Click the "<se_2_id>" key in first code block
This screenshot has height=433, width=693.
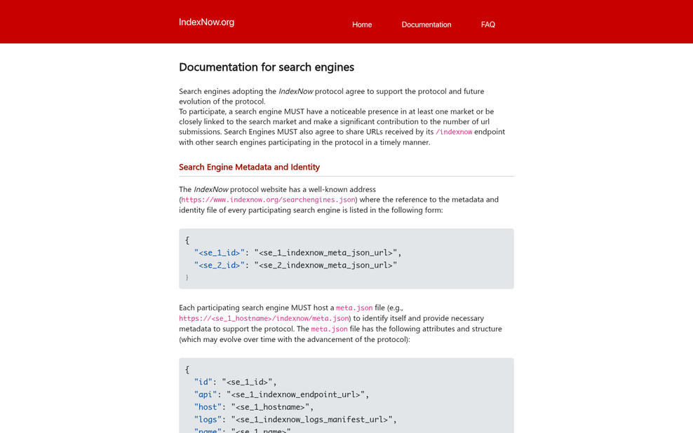pos(220,266)
